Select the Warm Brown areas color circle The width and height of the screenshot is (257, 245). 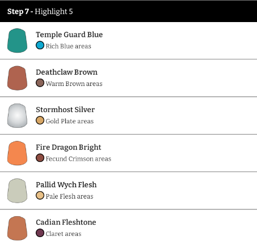tap(40, 83)
